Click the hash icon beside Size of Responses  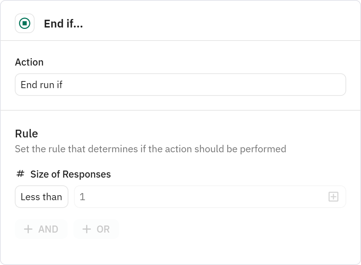[x=20, y=174]
